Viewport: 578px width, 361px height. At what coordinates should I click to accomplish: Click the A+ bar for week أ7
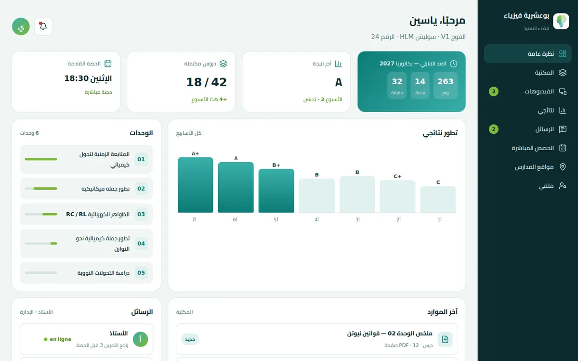point(195,185)
